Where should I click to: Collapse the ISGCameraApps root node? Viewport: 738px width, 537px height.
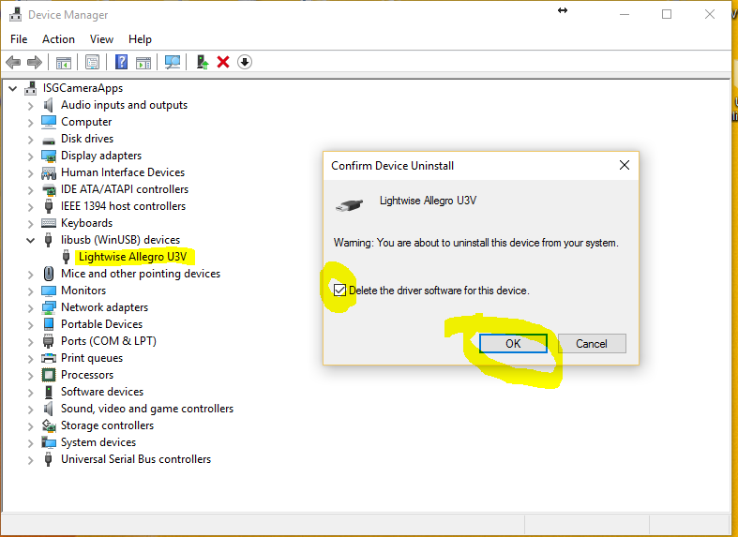13,88
